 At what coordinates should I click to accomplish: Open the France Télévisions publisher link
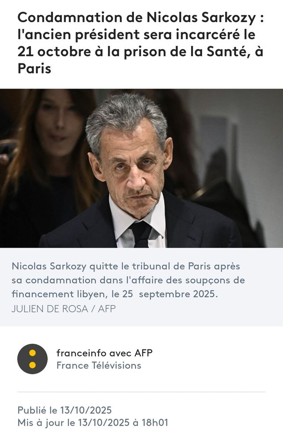tap(99, 365)
